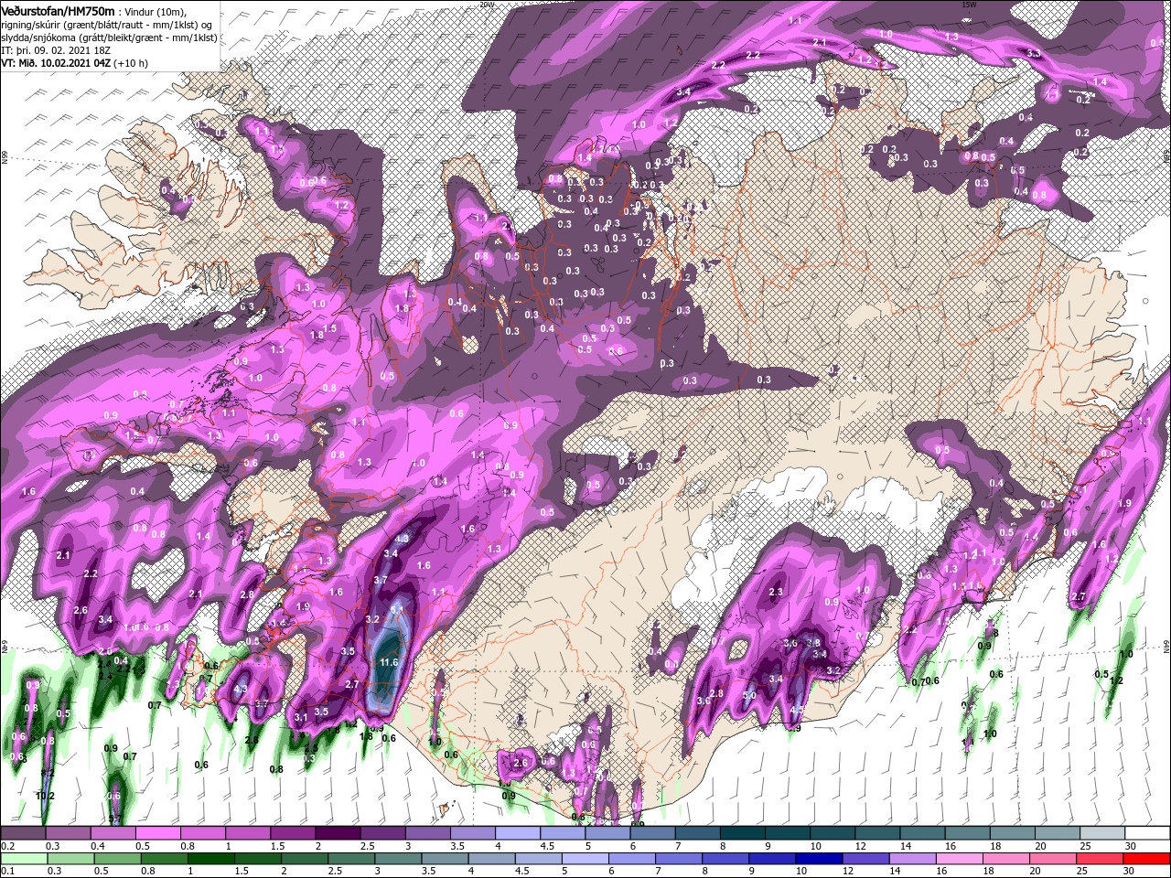Image resolution: width=1171 pixels, height=878 pixels.
Task: Click the 20W longitude label
Action: click(x=486, y=5)
